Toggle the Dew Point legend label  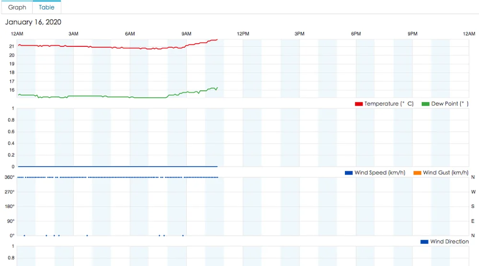pyautogui.click(x=450, y=104)
